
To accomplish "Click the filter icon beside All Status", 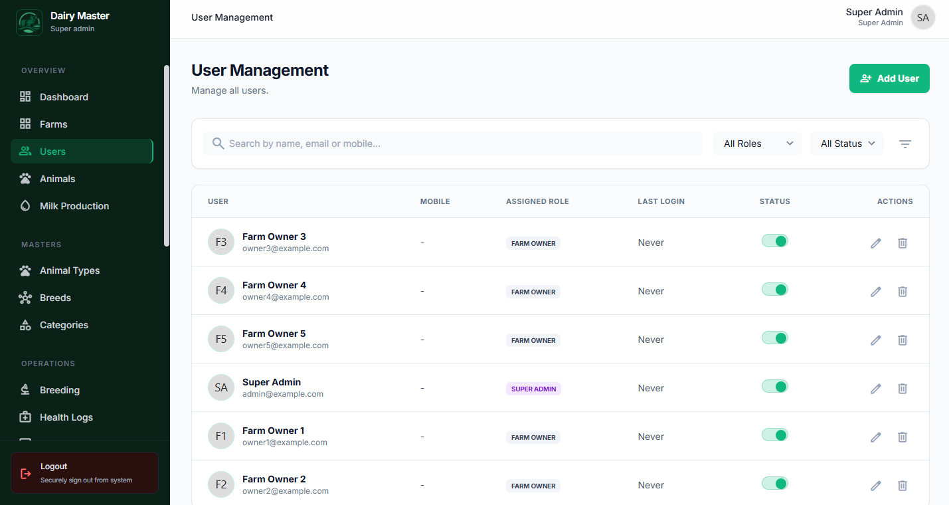I will tap(905, 143).
